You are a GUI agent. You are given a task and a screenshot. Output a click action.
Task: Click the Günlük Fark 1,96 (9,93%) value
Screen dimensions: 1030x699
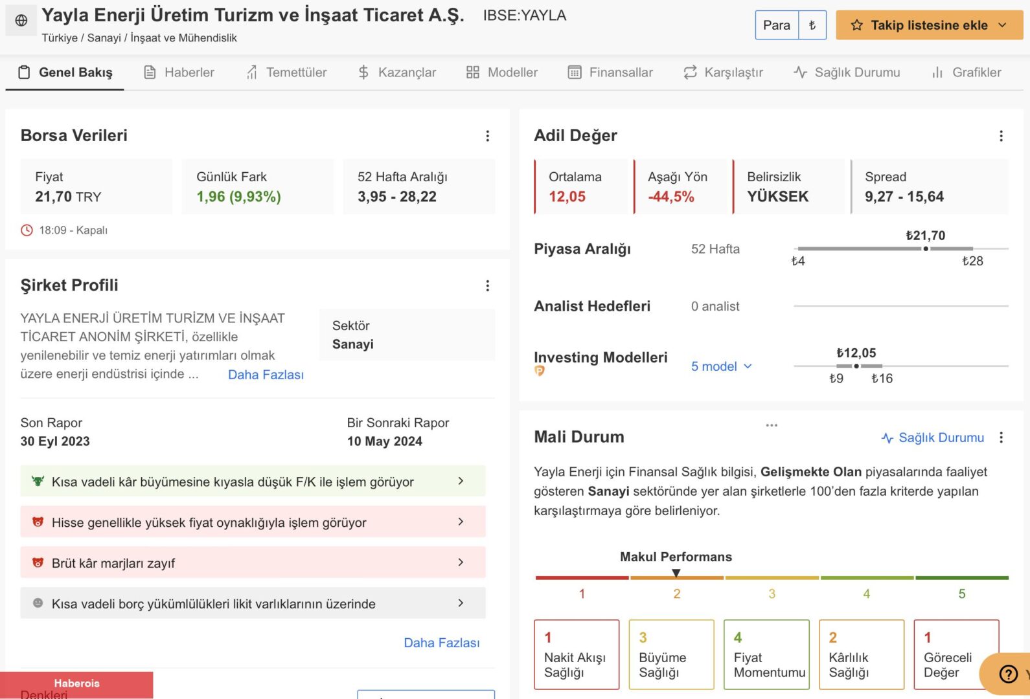coord(238,197)
